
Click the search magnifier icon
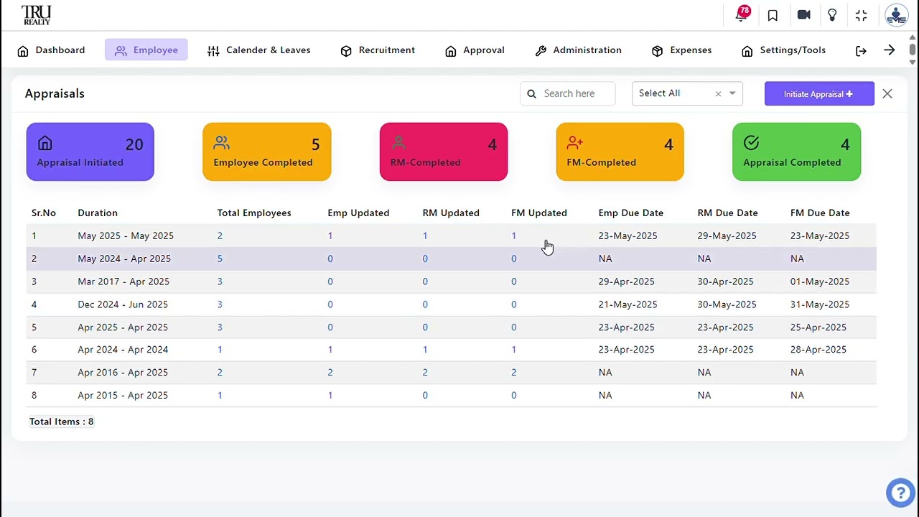pos(532,93)
